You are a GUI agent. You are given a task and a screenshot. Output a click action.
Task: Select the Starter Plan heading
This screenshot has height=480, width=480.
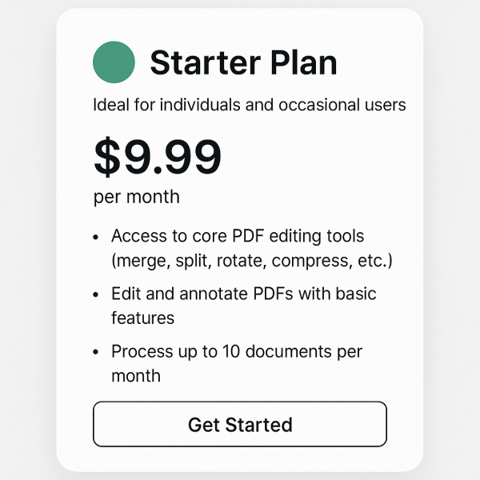(243, 62)
